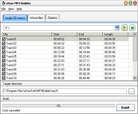
Task: Uncheck the Track09 checkbox
Action: [x=4, y=74]
